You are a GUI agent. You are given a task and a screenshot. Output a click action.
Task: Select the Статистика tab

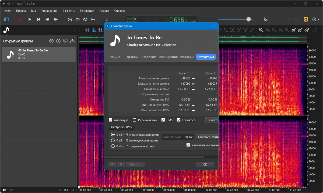click(x=206, y=57)
